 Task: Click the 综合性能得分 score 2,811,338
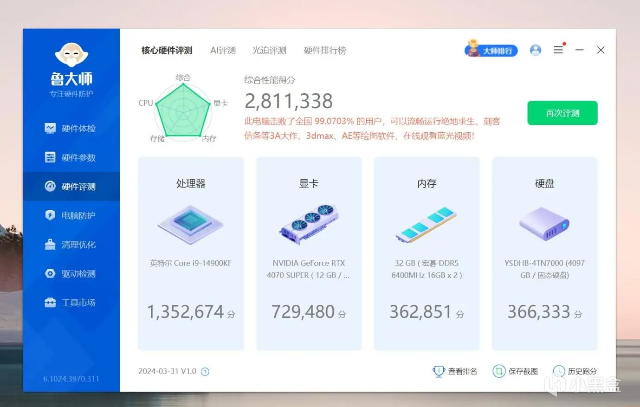(289, 101)
